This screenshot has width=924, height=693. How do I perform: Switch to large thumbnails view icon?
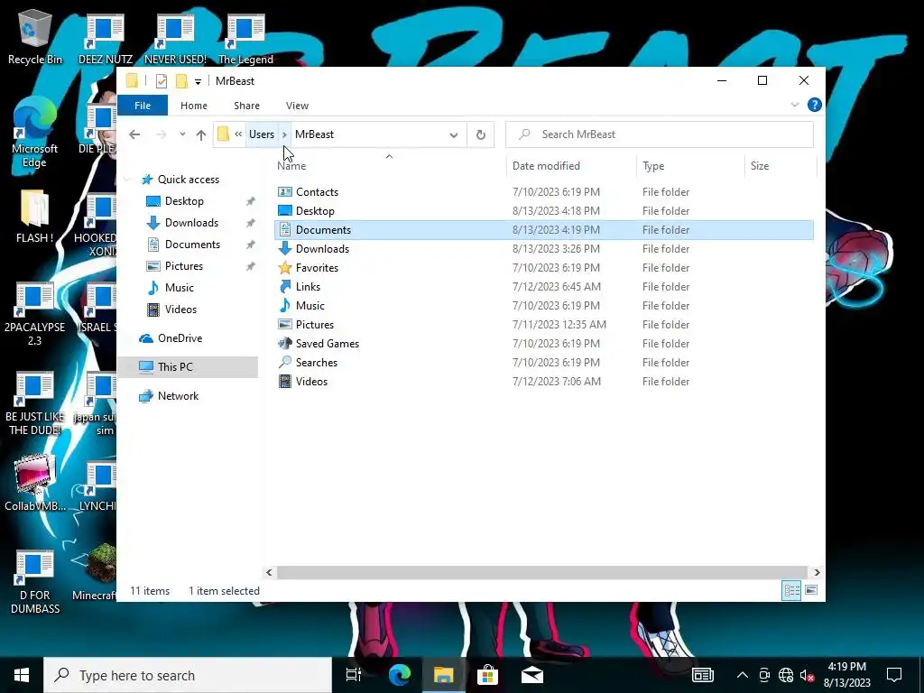tap(811, 590)
